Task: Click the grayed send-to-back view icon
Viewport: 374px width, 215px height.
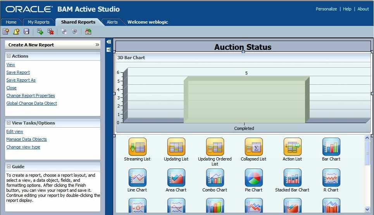Action: [75, 31]
